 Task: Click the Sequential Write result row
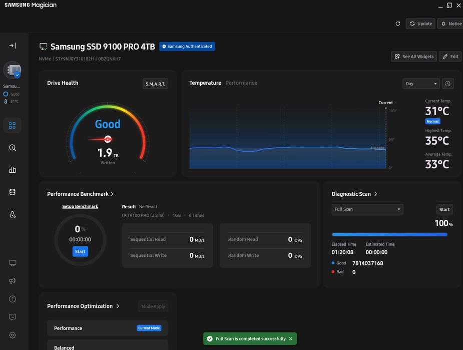click(167, 255)
